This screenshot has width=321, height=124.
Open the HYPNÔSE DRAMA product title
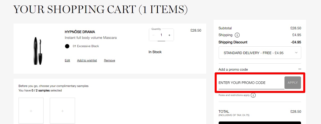click(80, 32)
